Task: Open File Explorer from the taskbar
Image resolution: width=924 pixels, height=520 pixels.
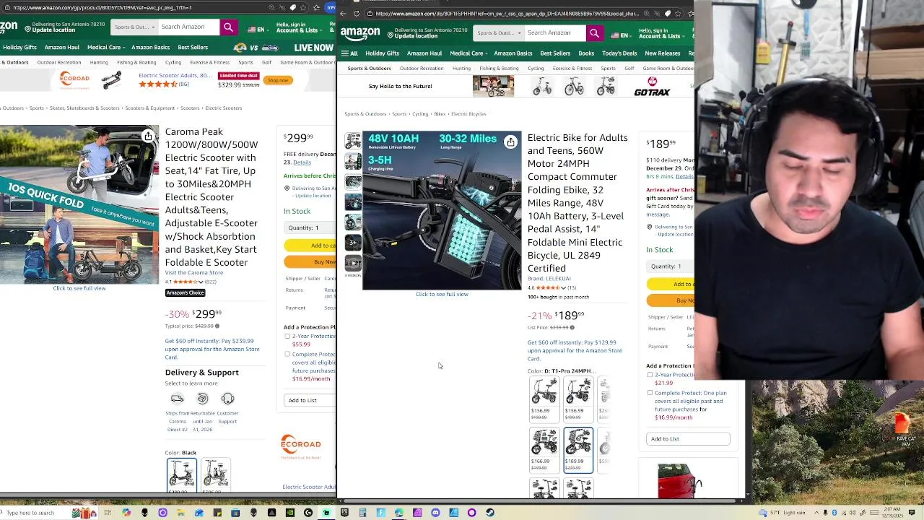Action: click(180, 513)
